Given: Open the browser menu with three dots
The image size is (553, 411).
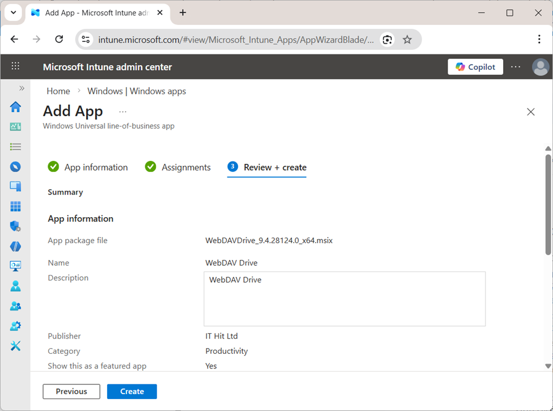Looking at the screenshot, I should coord(539,39).
